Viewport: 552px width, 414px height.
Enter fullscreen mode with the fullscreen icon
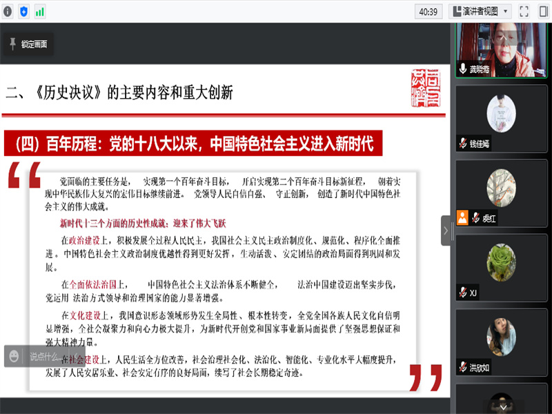click(x=524, y=11)
